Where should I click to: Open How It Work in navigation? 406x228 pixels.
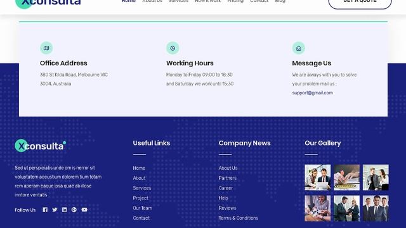point(207,1)
